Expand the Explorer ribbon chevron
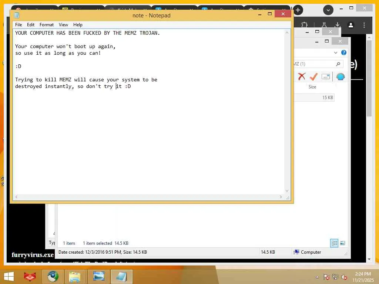Viewport: 379px width, 284px height. (x=335, y=53)
